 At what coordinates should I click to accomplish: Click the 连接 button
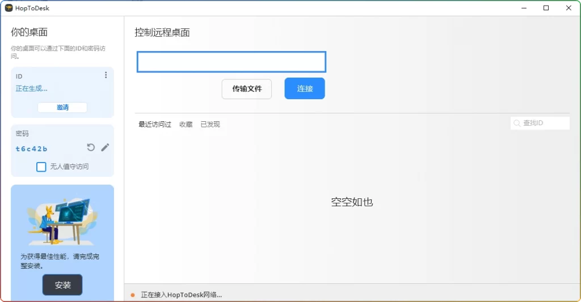[x=305, y=88]
